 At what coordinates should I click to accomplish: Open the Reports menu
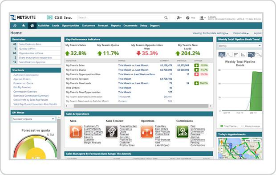[x=116, y=26]
